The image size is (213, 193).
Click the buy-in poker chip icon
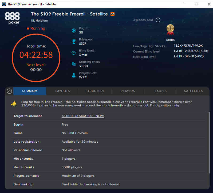[x=74, y=30]
